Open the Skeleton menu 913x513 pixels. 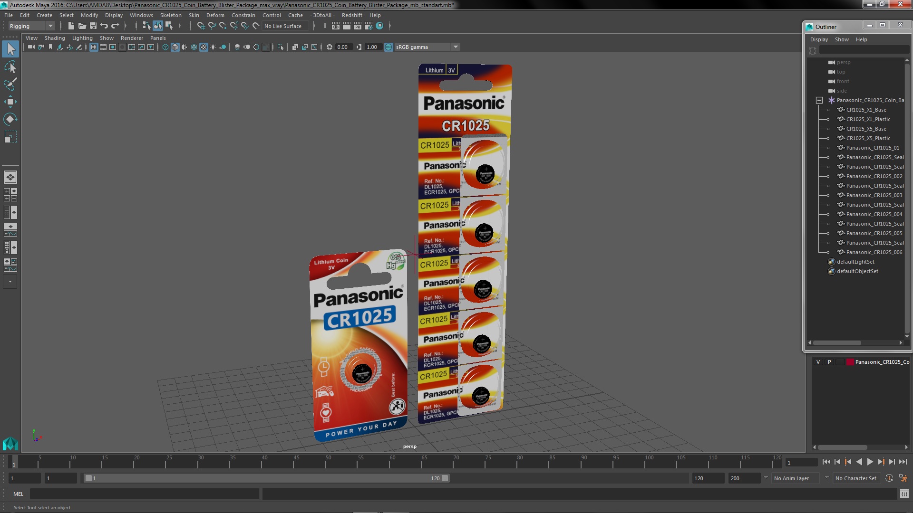(171, 15)
